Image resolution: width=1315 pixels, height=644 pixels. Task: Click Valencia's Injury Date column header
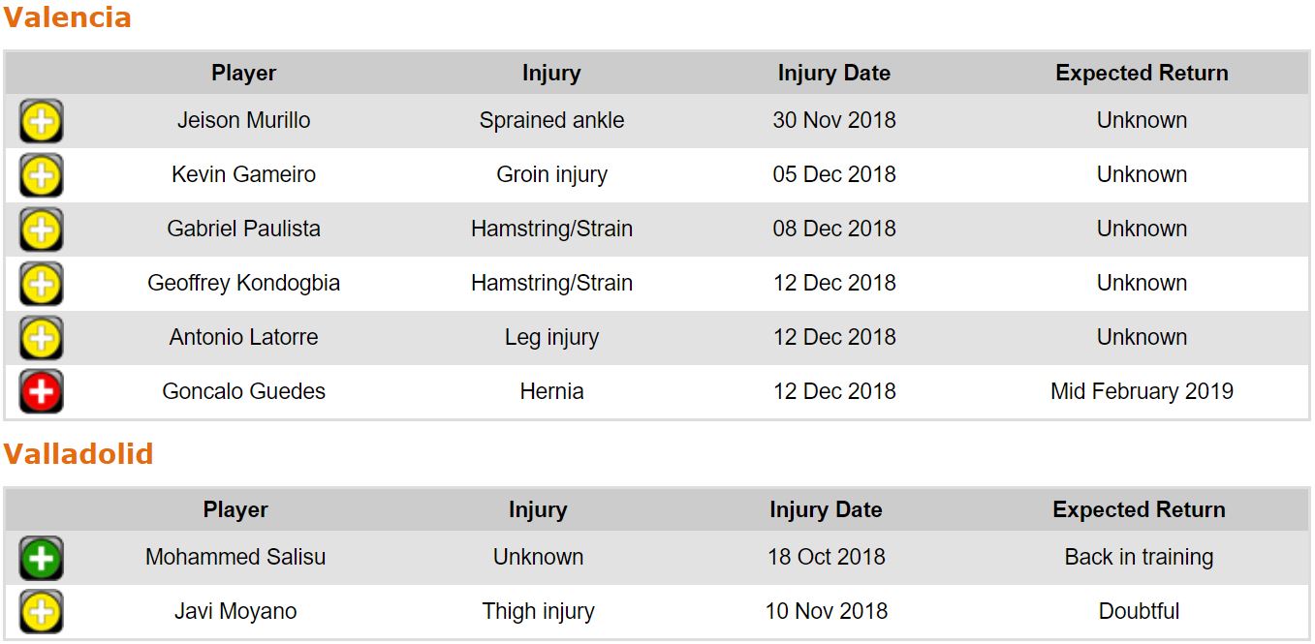[x=833, y=74]
